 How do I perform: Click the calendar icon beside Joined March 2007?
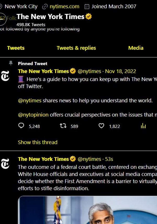87,7
